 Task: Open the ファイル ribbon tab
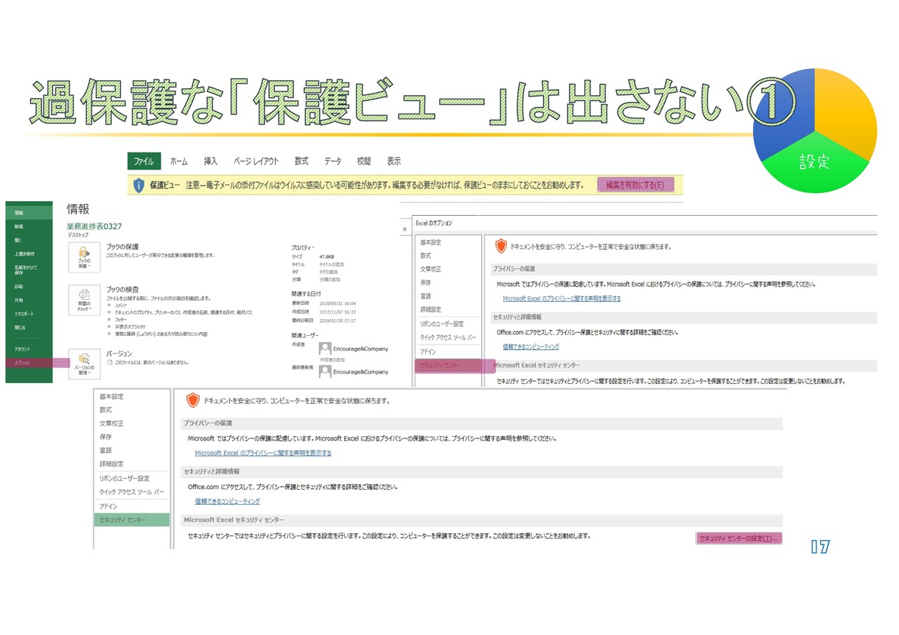144,161
